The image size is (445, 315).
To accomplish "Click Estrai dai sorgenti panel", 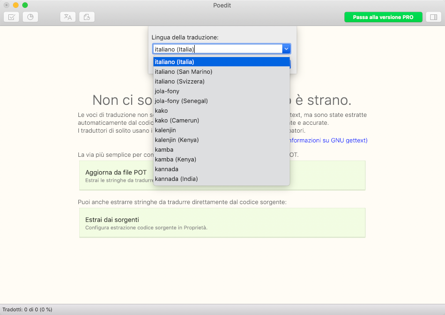I will click(x=222, y=223).
